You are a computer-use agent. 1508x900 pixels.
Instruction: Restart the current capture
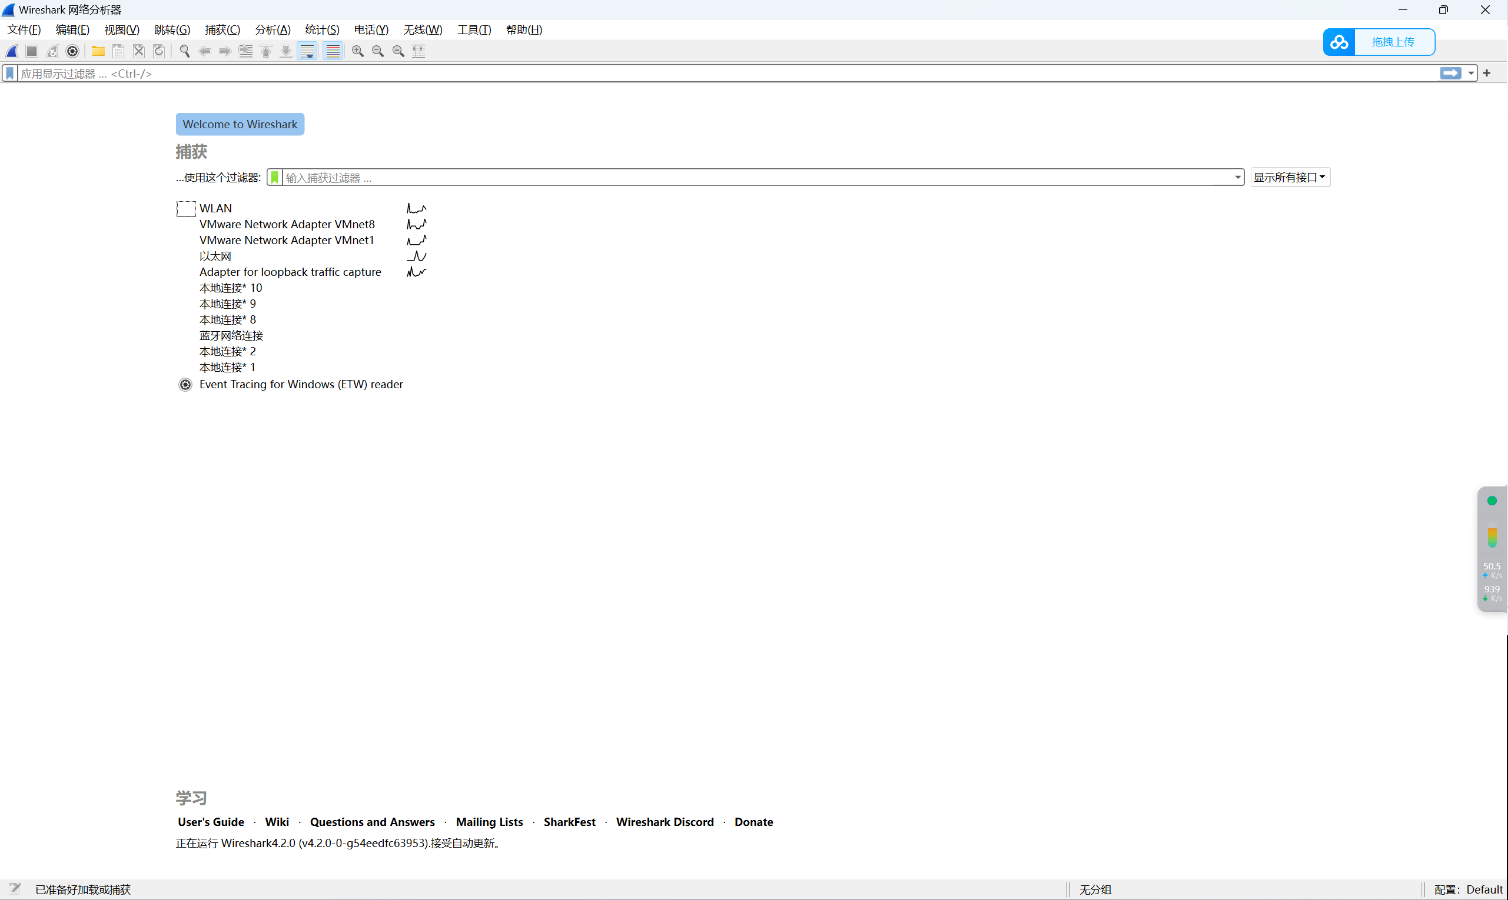point(52,51)
